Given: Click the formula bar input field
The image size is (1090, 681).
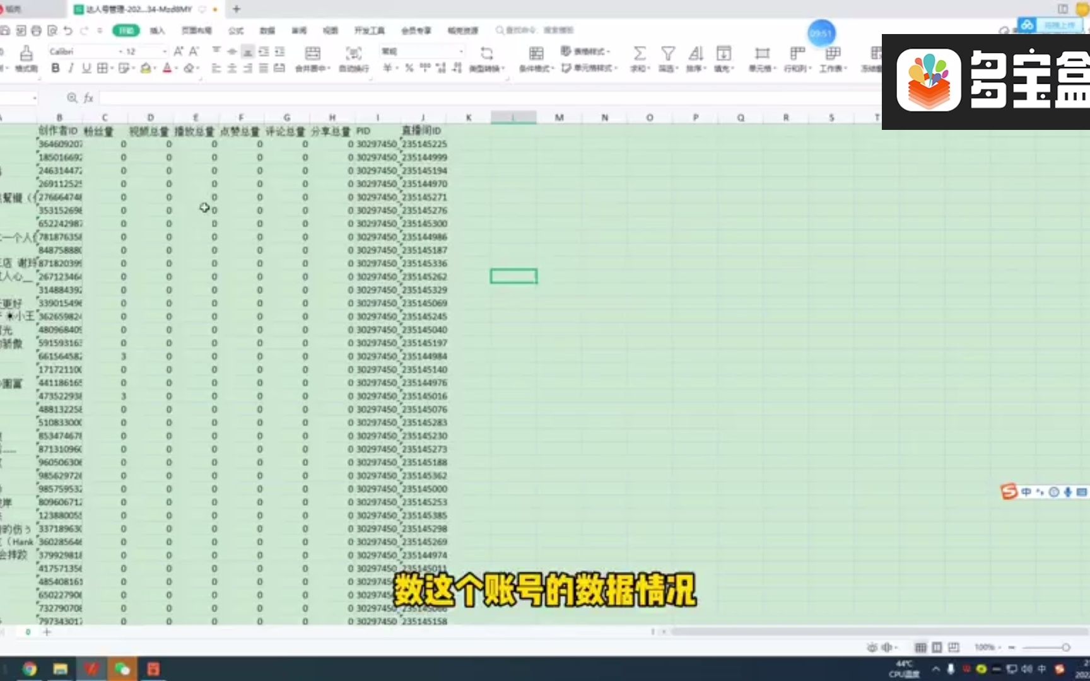Looking at the screenshot, I should tap(492, 98).
